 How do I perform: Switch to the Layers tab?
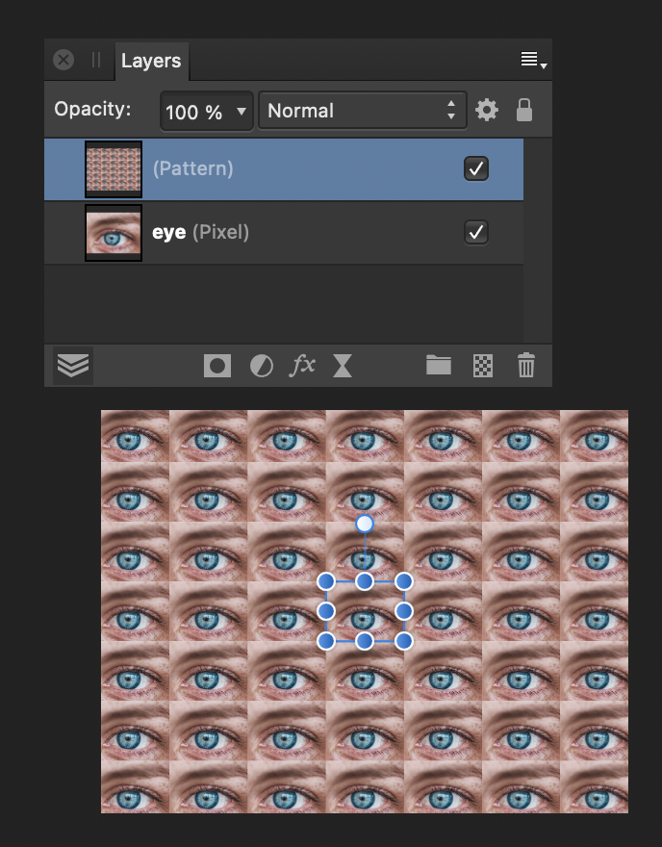pyautogui.click(x=151, y=61)
